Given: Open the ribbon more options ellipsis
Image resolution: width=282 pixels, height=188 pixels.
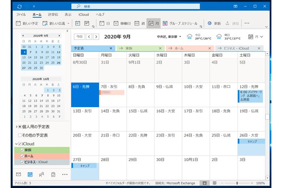Looking at the screenshot, I should pos(247,23).
